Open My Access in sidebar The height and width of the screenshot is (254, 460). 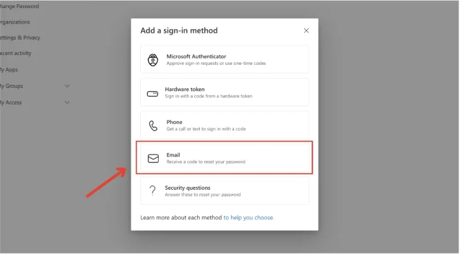11,103
